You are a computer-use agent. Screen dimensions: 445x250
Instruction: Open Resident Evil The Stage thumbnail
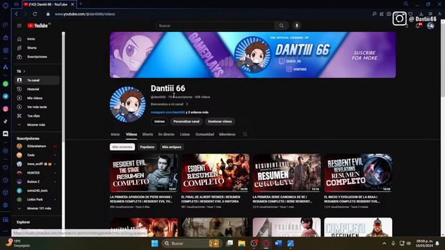[144, 173]
